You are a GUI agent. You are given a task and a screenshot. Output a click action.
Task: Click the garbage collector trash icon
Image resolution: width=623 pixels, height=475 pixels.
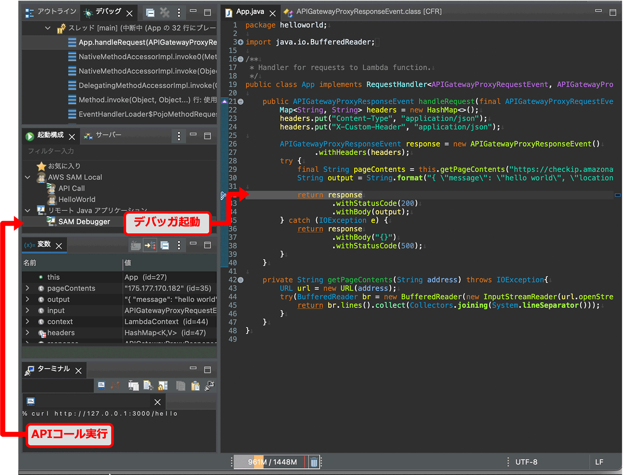point(314,462)
